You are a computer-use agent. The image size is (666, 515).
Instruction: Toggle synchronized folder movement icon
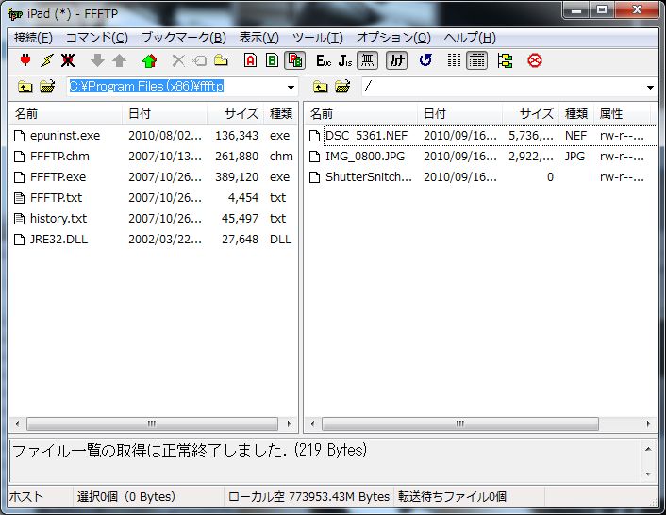[505, 60]
